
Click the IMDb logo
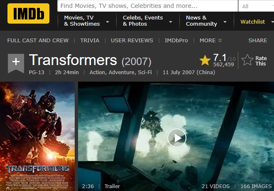click(28, 13)
